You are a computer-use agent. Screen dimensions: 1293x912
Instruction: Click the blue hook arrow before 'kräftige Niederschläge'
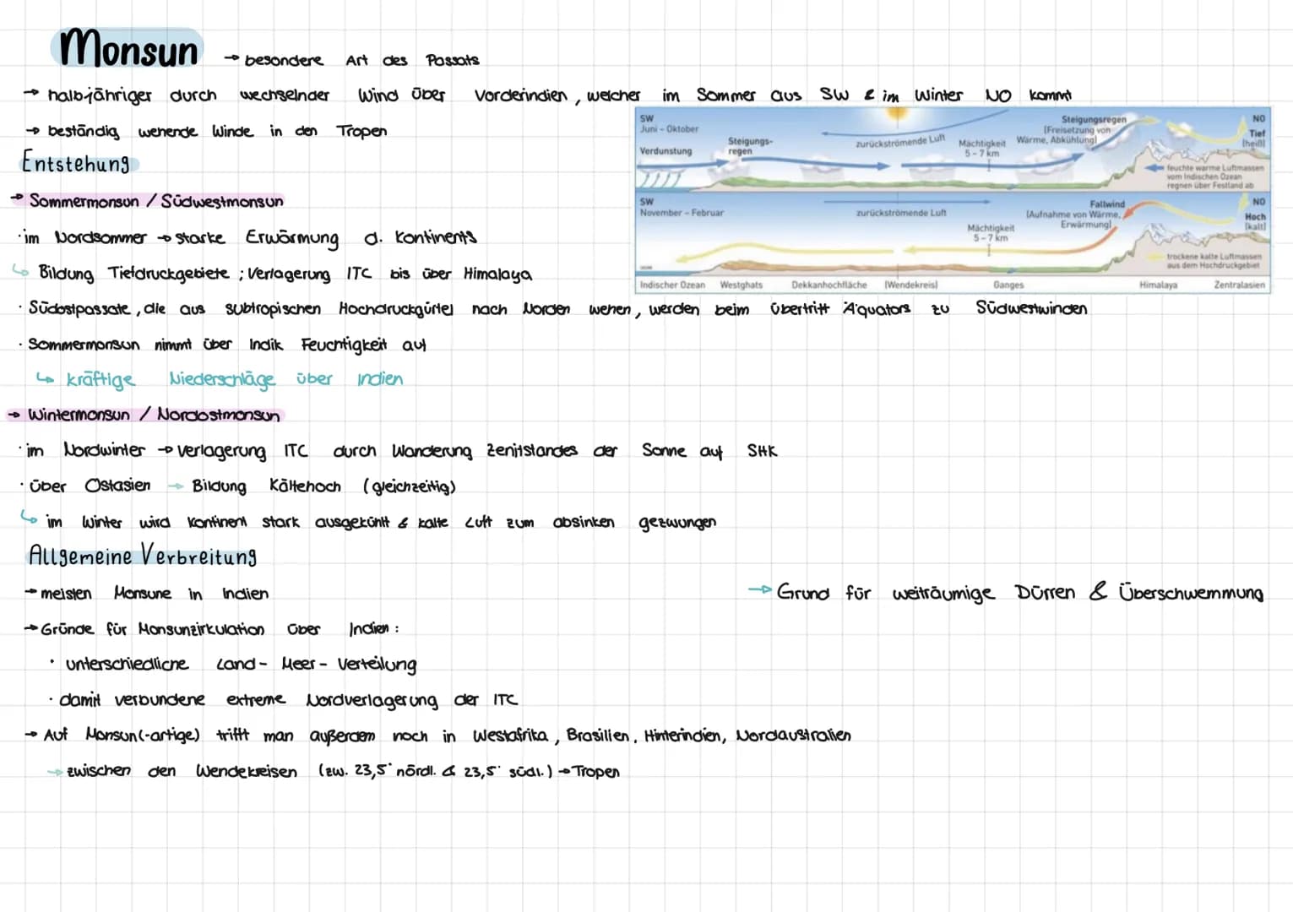tap(46, 379)
